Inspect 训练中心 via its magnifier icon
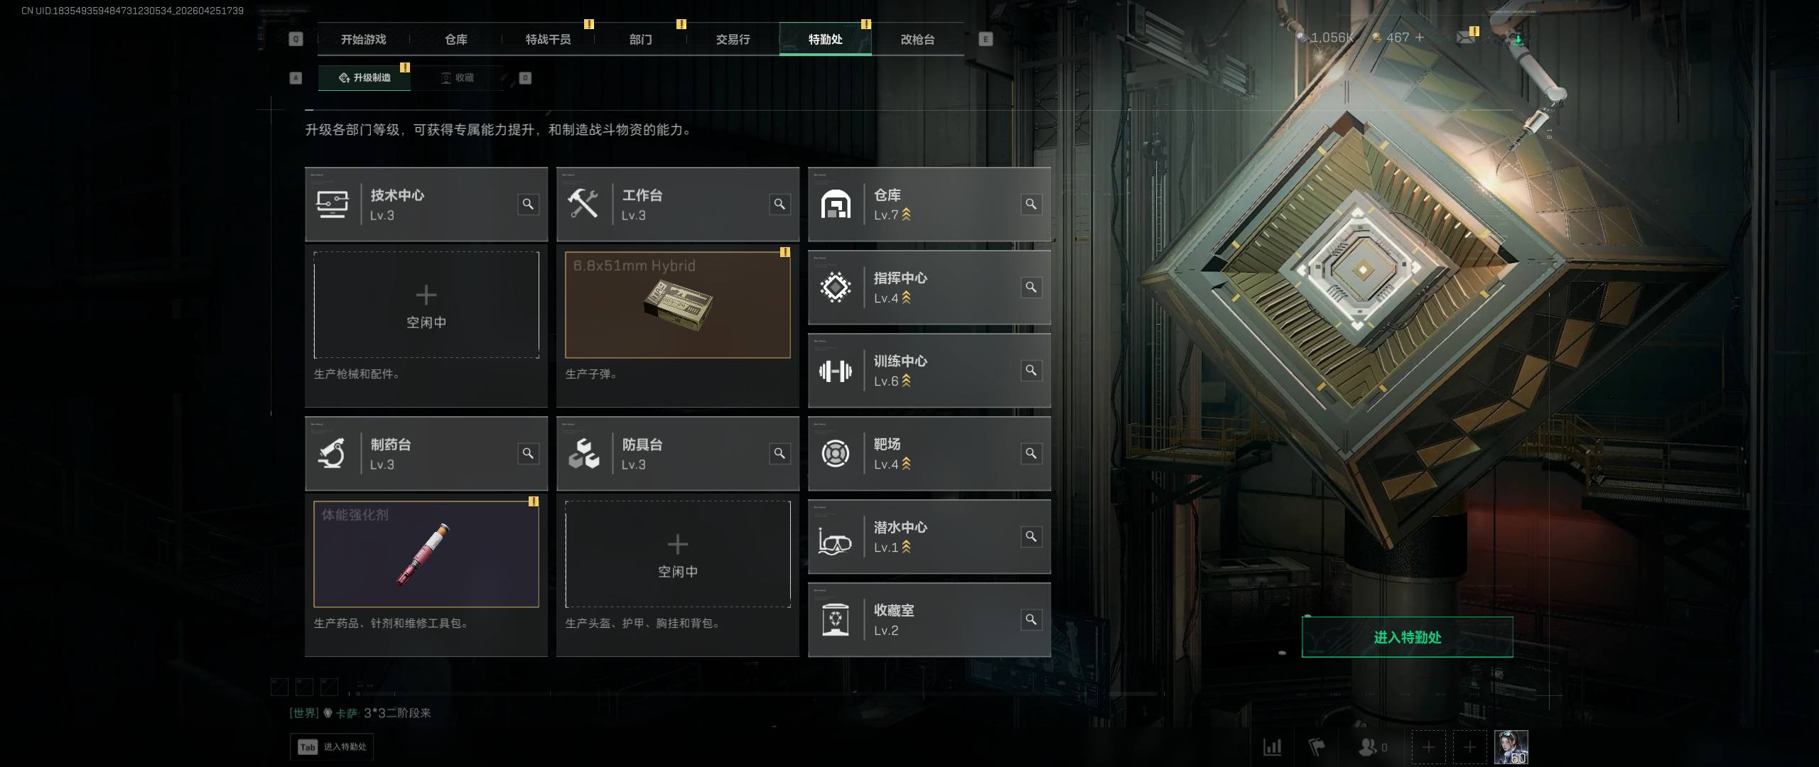This screenshot has height=767, width=1819. (1031, 371)
